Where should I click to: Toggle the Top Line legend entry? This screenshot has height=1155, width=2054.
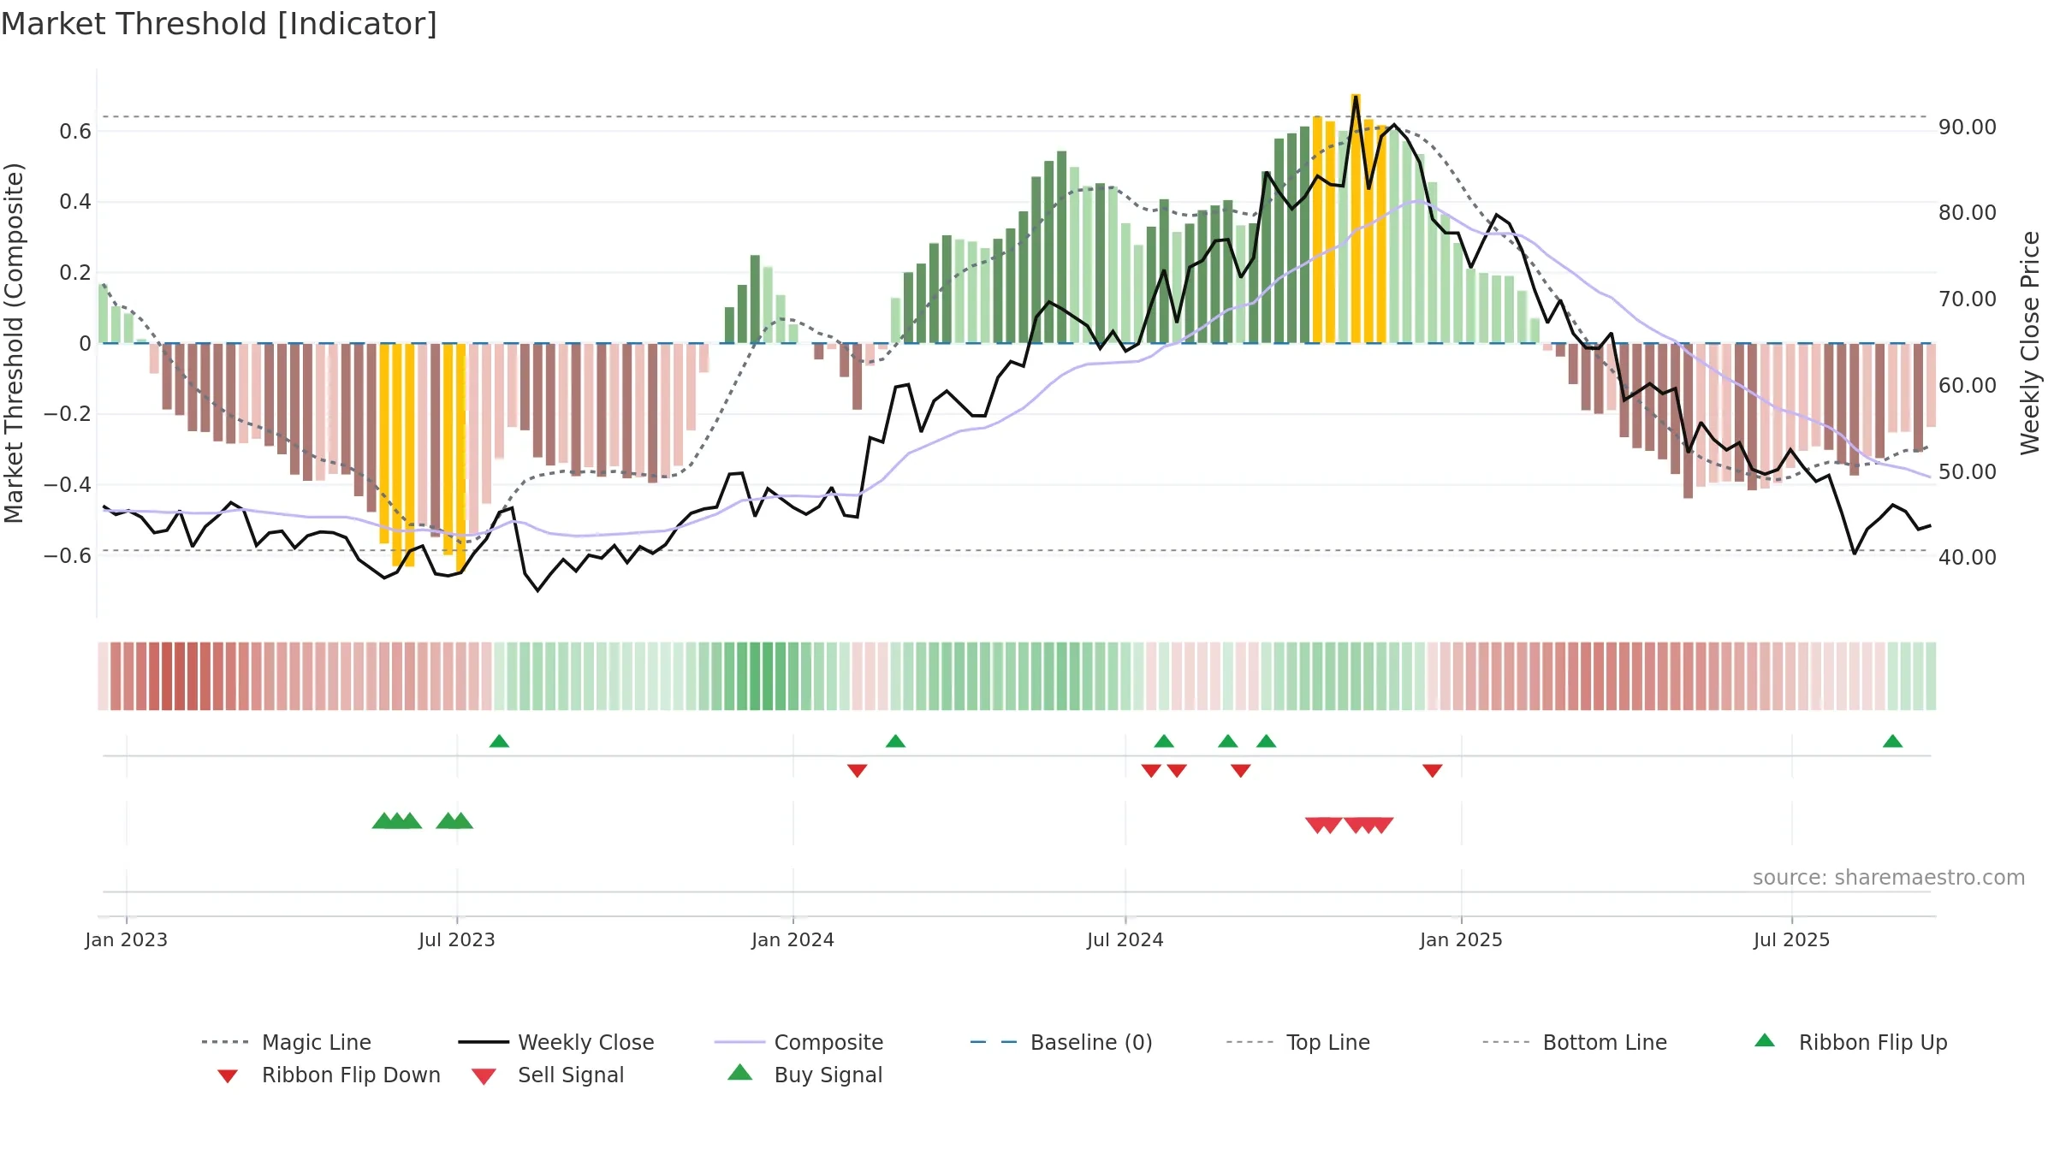[1297, 1042]
